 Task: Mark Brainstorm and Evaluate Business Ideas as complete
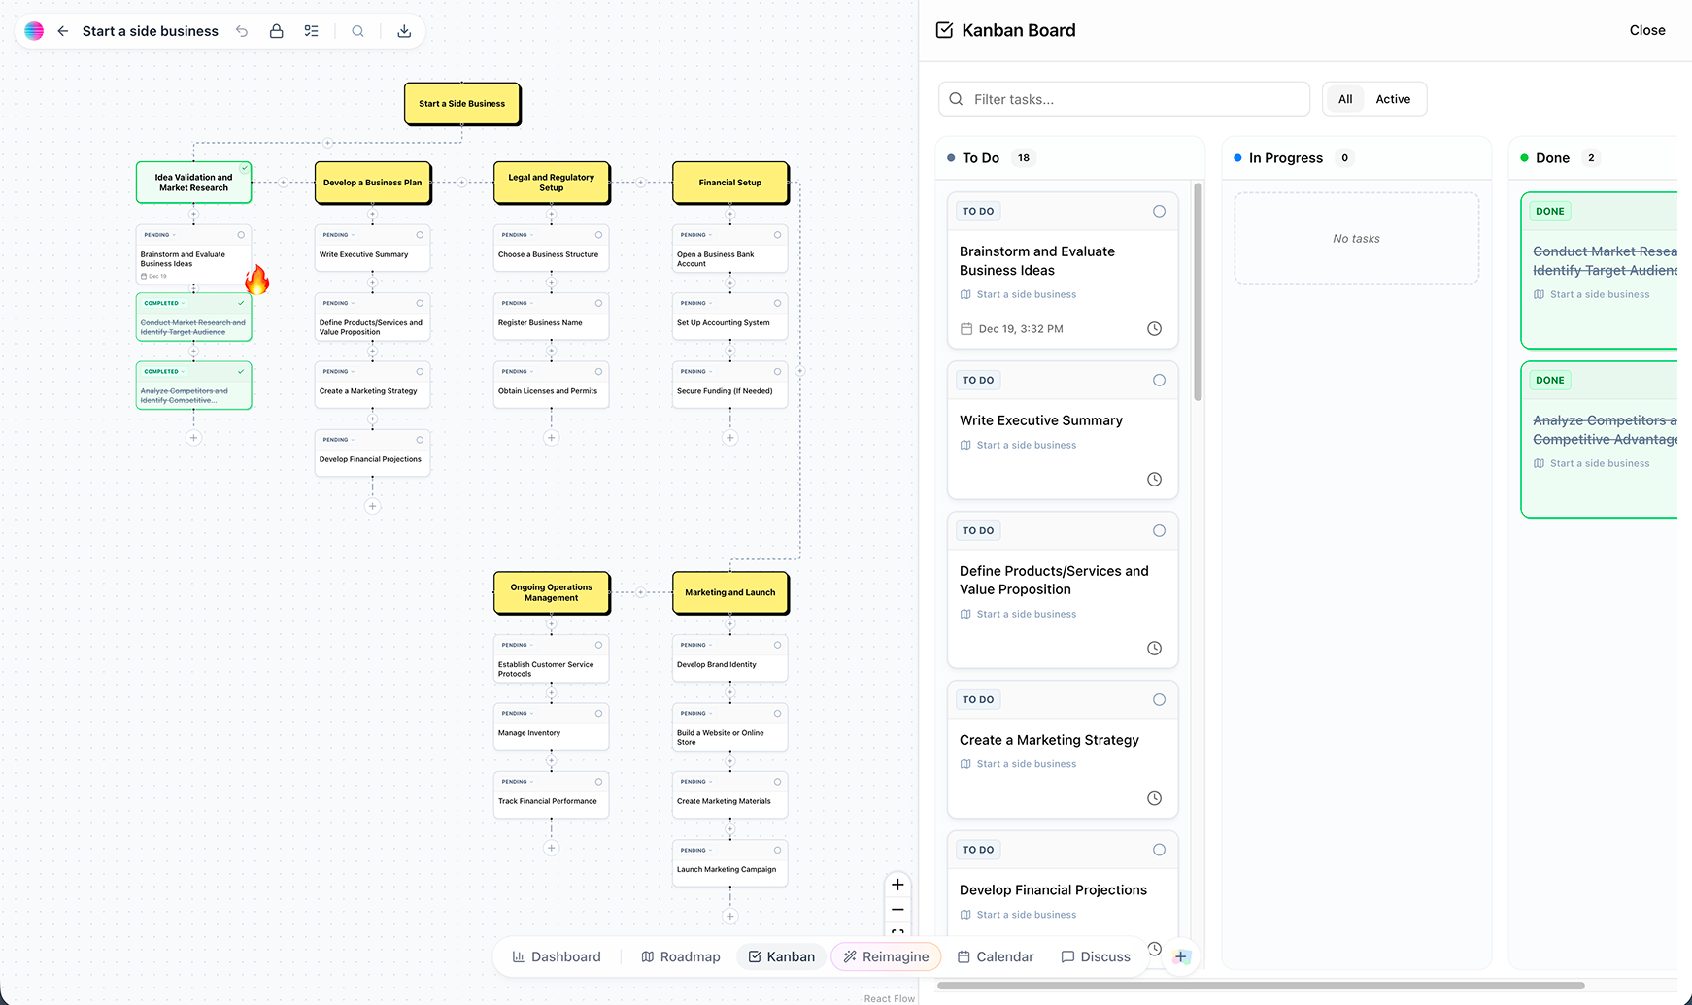pos(1158,211)
